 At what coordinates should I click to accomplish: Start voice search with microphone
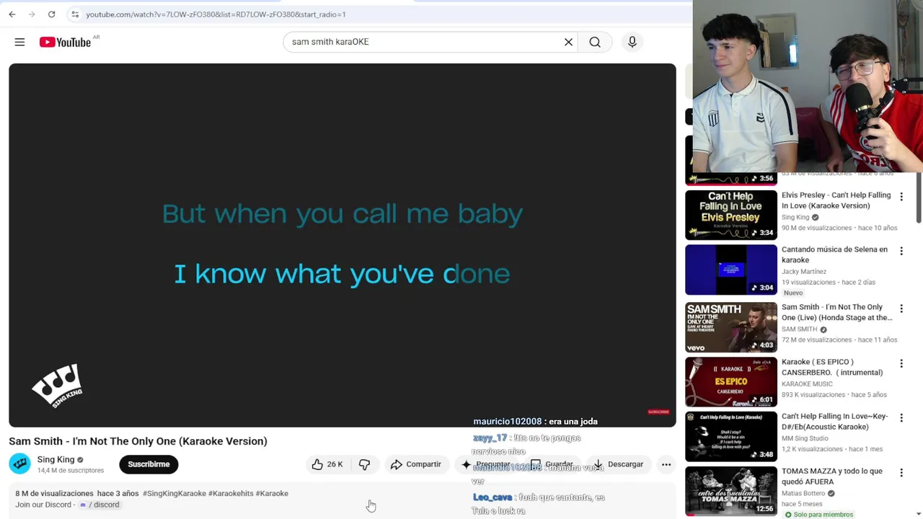pyautogui.click(x=632, y=42)
